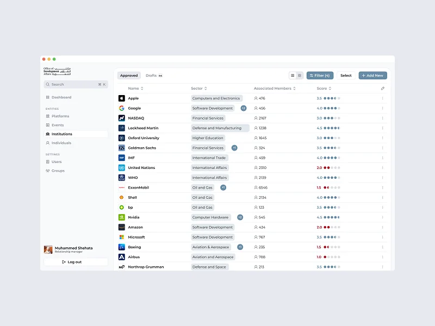Click the Add New button
Image resolution: width=435 pixels, height=326 pixels.
pos(372,76)
